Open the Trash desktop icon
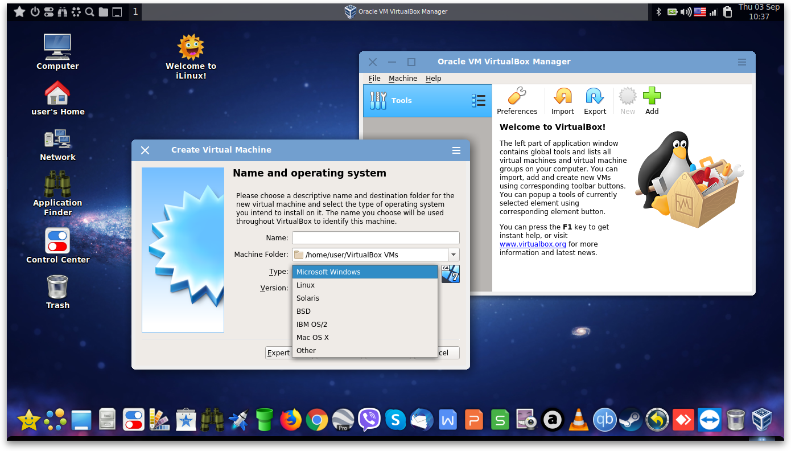791x451 pixels. [x=57, y=292]
